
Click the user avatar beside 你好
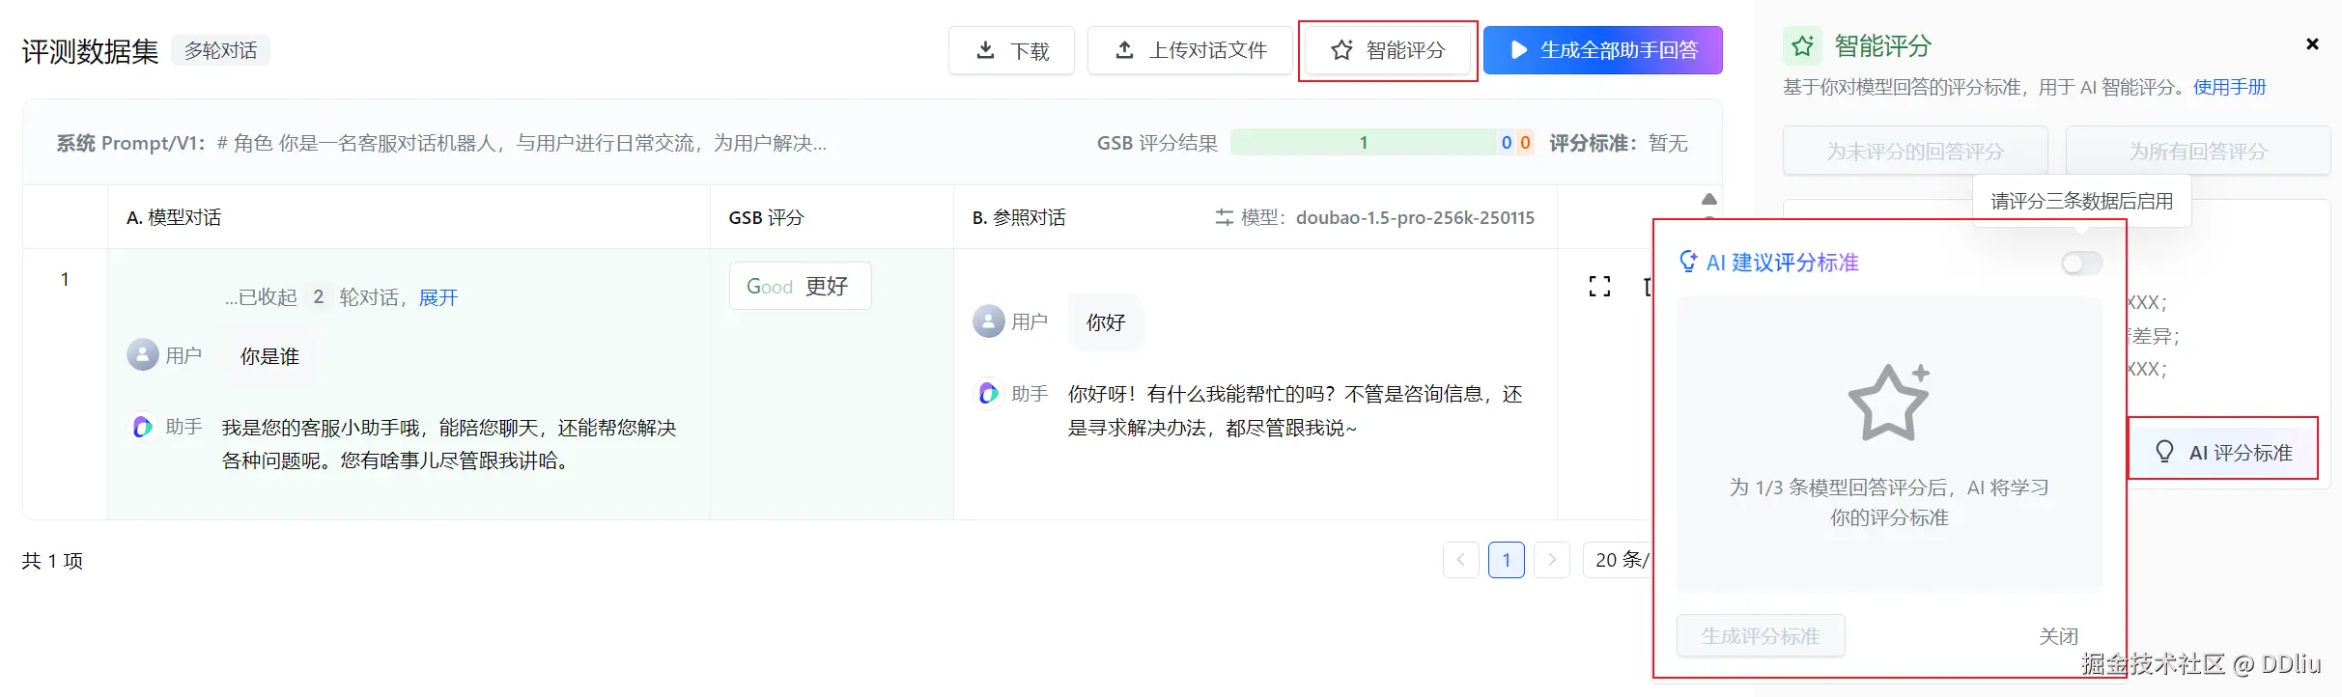[988, 321]
